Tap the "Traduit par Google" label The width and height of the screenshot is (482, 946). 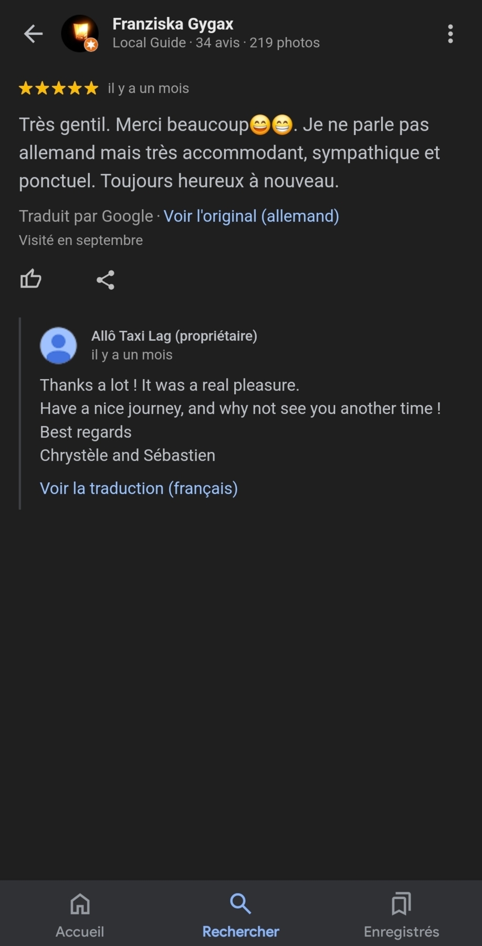86,216
